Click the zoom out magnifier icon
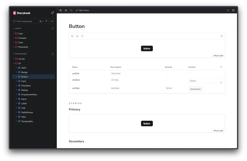Viewport: 247px width, 161px height. tap(77, 36)
